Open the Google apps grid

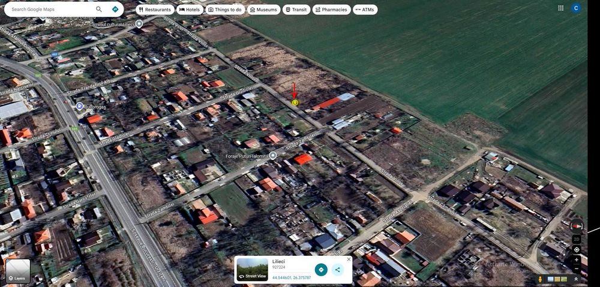click(560, 8)
